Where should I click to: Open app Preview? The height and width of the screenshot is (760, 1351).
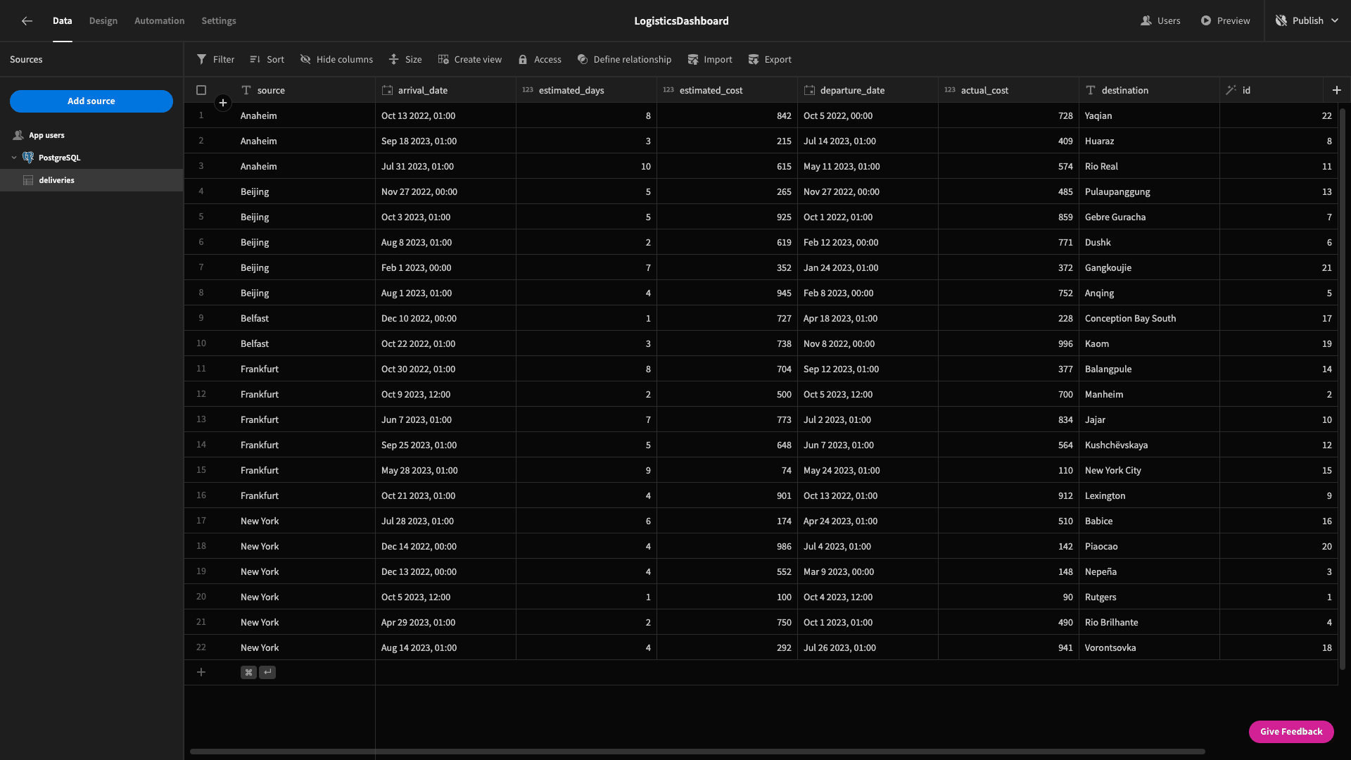pos(1226,21)
